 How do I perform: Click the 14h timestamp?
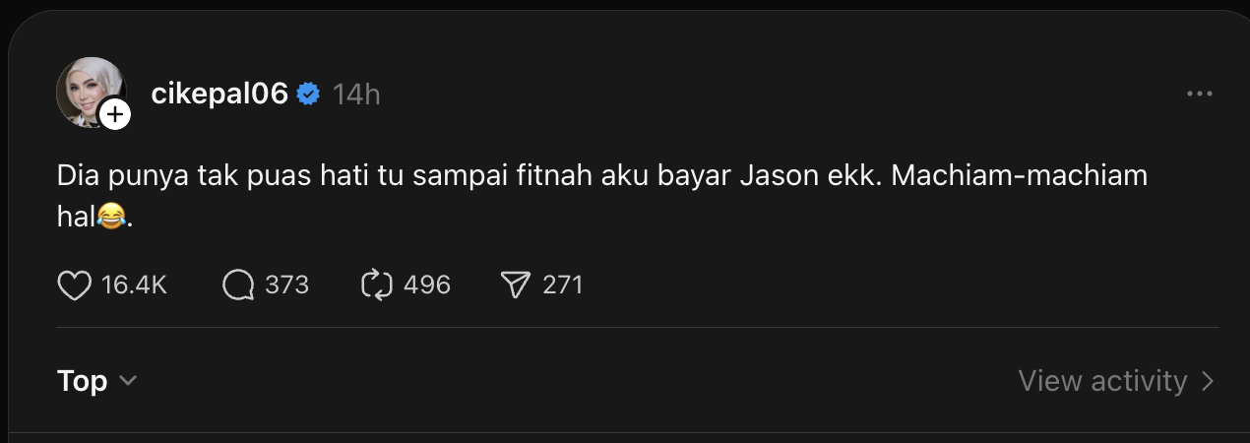[356, 95]
